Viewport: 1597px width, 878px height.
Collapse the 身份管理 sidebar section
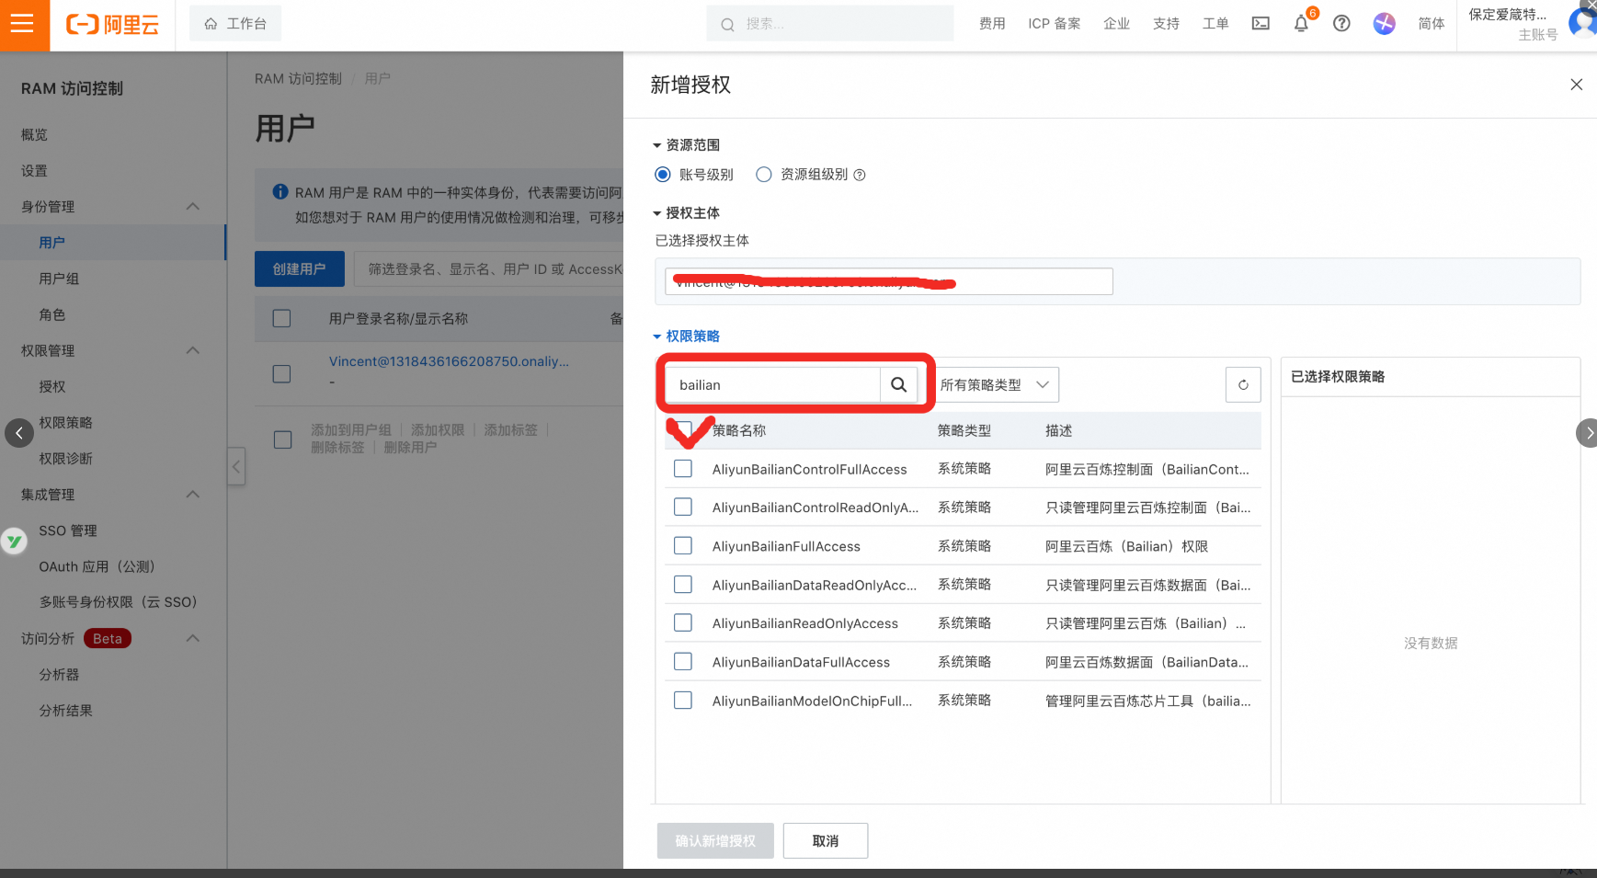tap(193, 207)
